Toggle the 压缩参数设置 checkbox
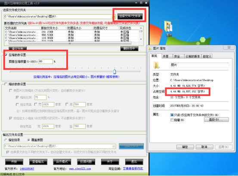 [6, 55]
